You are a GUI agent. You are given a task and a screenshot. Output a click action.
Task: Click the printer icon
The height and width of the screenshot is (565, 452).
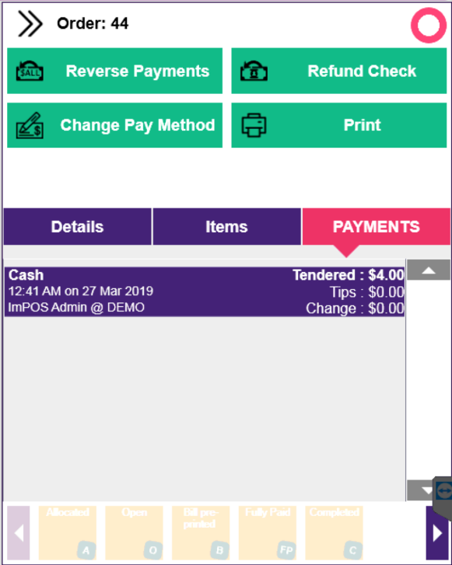click(x=254, y=125)
